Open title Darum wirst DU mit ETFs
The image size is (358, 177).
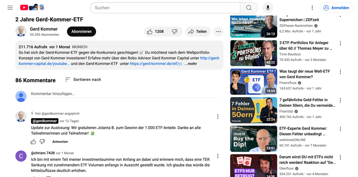(307, 160)
